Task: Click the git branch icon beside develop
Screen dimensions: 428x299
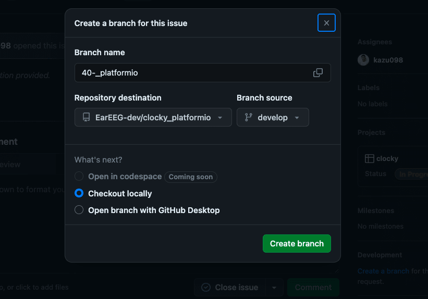Action: (248, 117)
